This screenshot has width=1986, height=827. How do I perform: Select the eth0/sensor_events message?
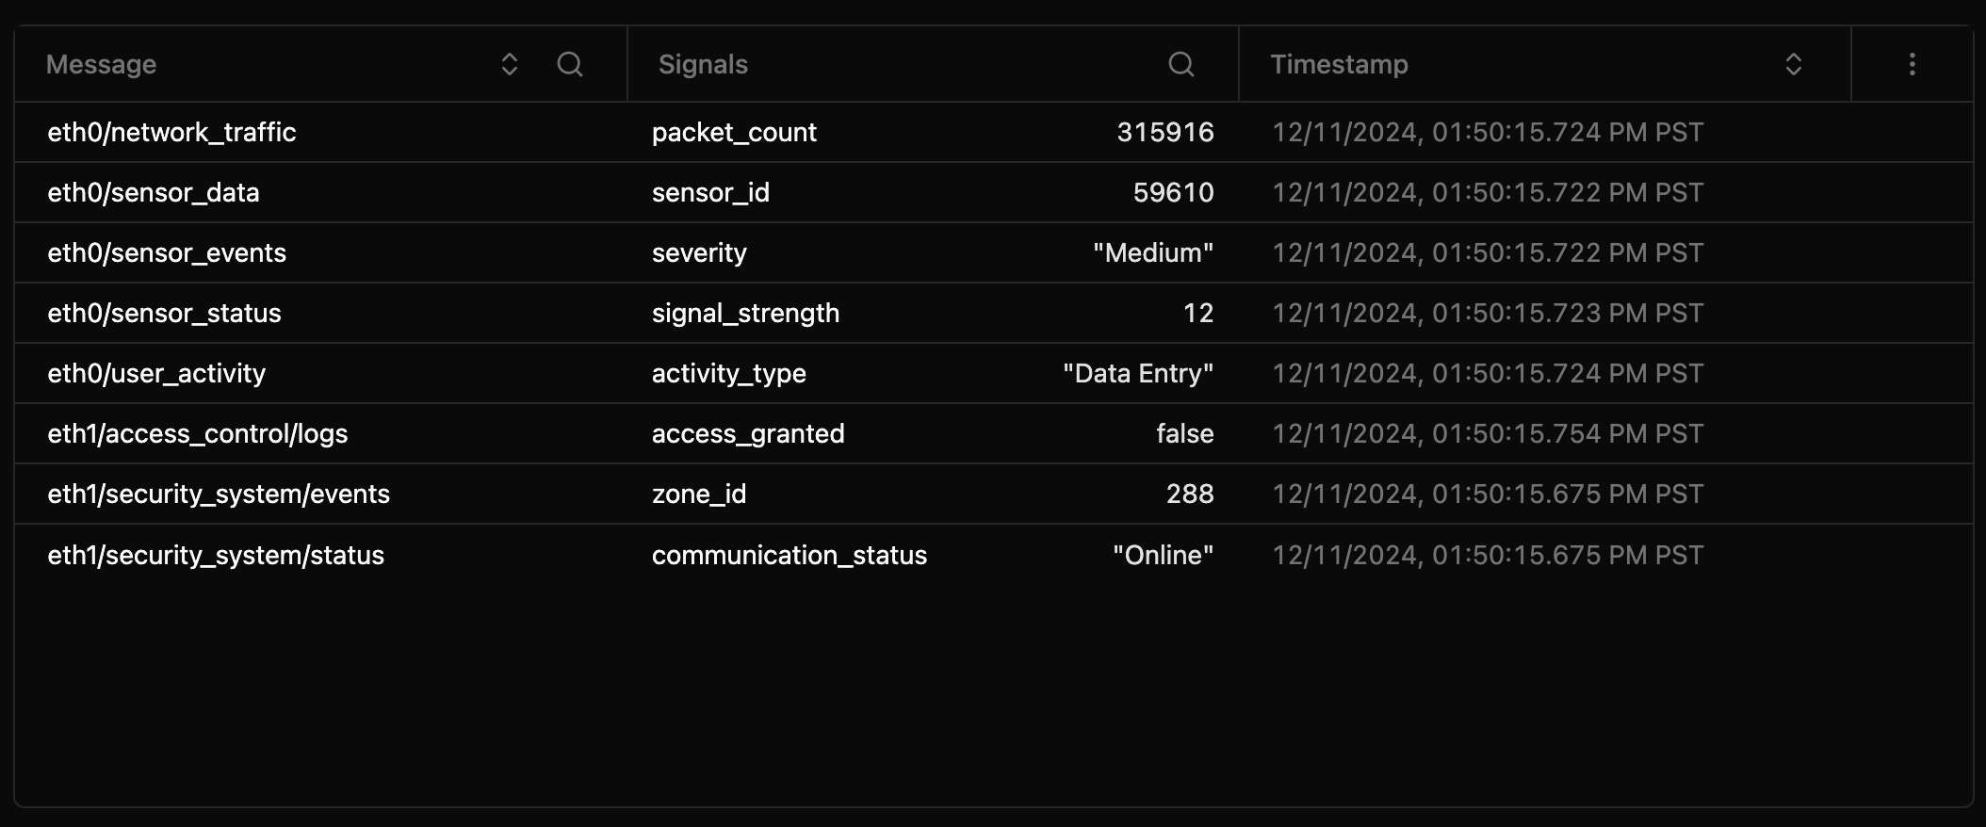pos(167,252)
